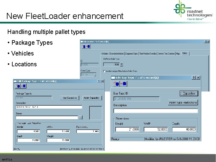Click the 'Ready' status text in Edit Package Type
Image resolution: width=216 pixels, height=162 pixels.
click(x=17, y=149)
